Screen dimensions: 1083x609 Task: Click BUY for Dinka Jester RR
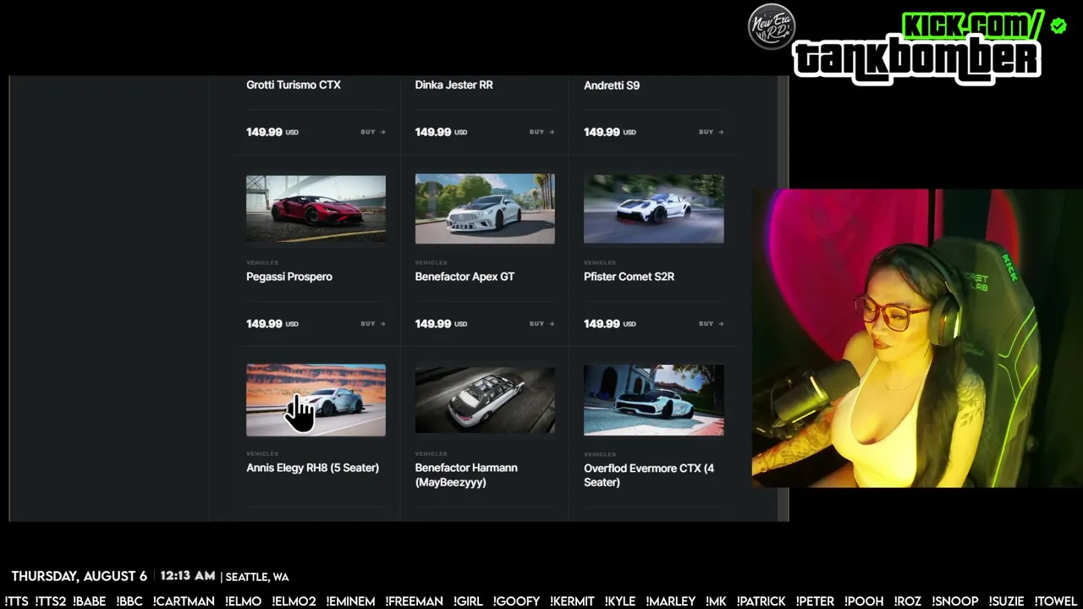(542, 132)
